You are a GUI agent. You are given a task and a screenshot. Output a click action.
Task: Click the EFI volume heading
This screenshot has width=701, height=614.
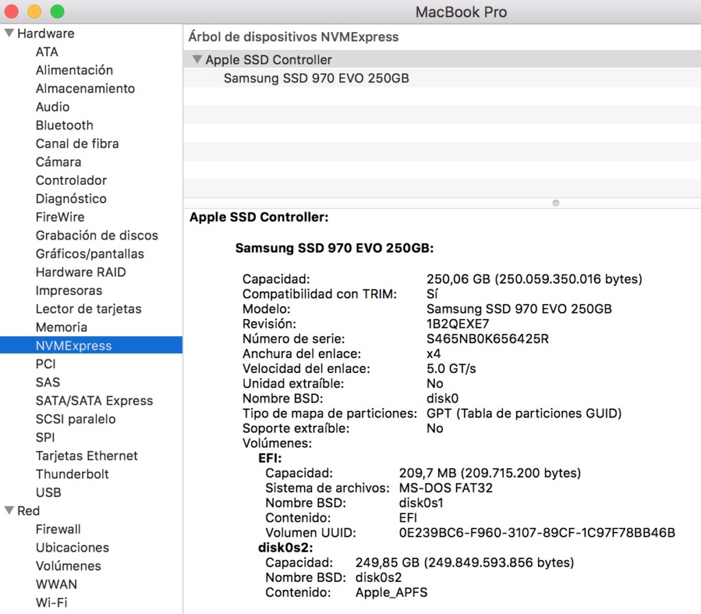[270, 458]
